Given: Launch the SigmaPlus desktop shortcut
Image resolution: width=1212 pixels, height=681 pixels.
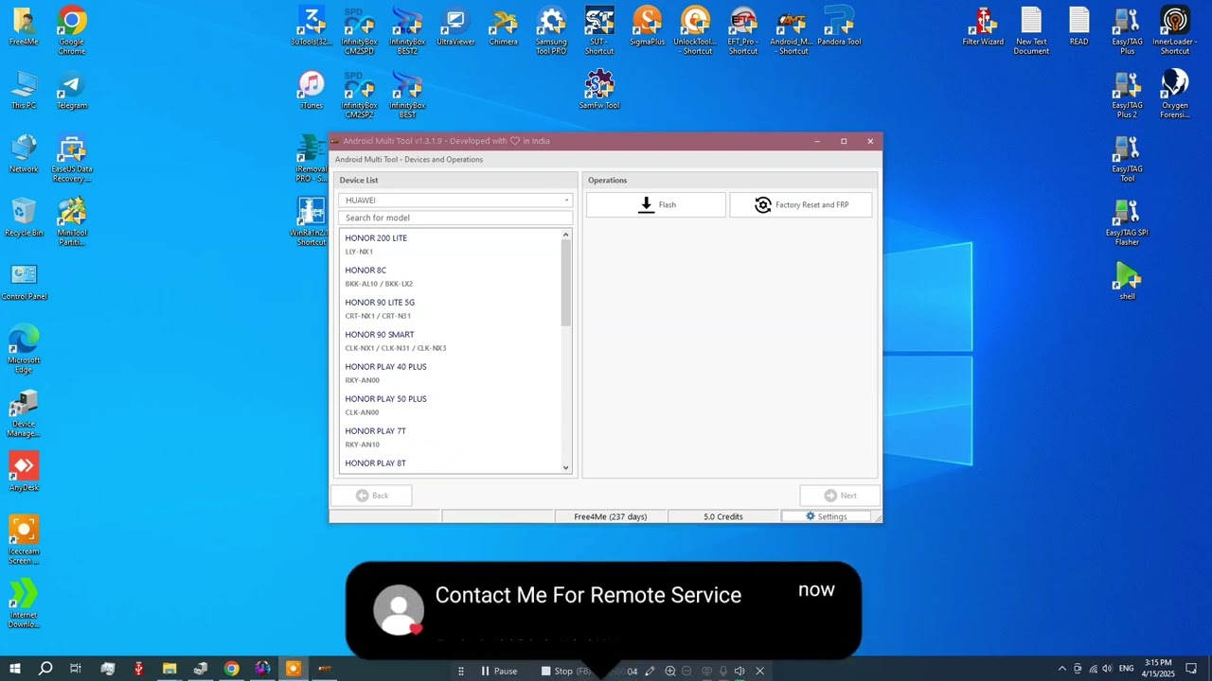Looking at the screenshot, I should click(648, 27).
